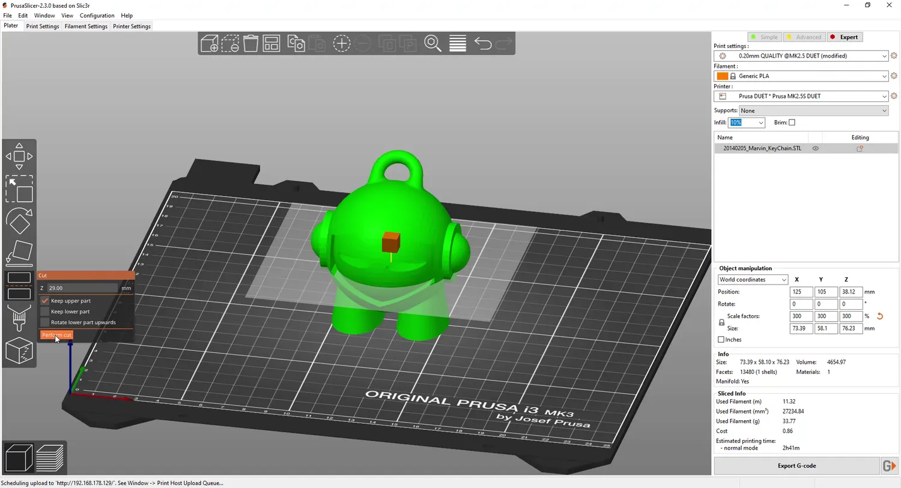This screenshot has width=901, height=488.
Task: Switch to 3D editor view
Action: [x=19, y=458]
